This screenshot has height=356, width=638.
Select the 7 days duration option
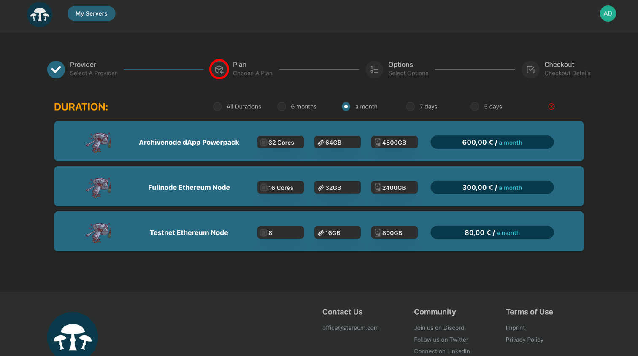pyautogui.click(x=411, y=107)
